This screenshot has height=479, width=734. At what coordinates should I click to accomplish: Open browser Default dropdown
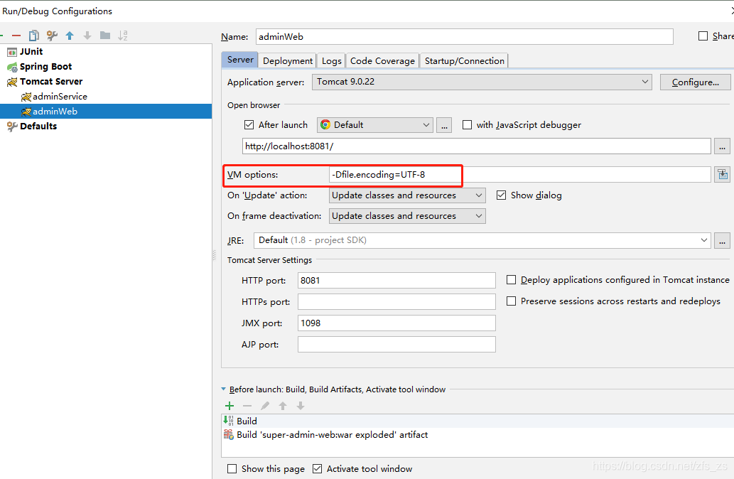pyautogui.click(x=375, y=125)
